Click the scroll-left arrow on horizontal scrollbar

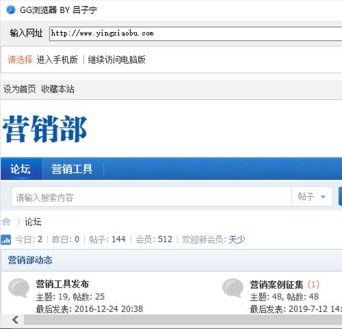[15, 319]
